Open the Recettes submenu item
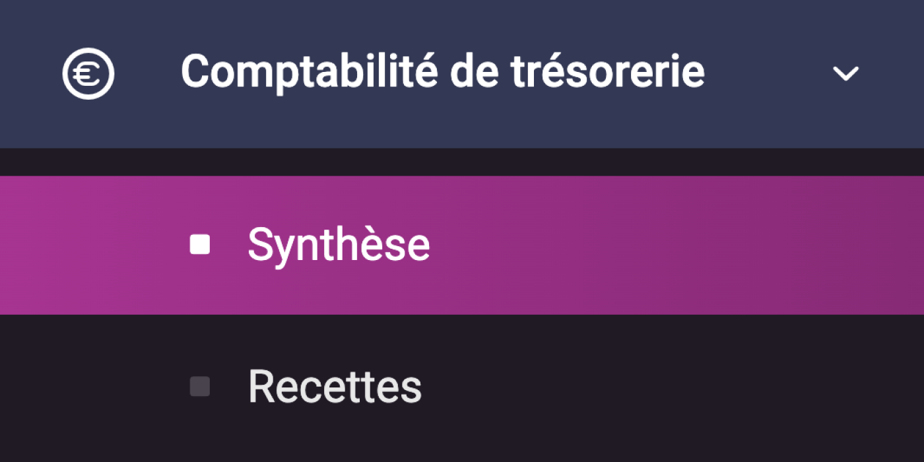 [462, 386]
